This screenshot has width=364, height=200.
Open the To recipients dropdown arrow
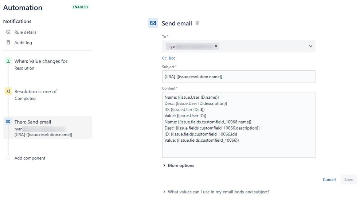click(310, 46)
